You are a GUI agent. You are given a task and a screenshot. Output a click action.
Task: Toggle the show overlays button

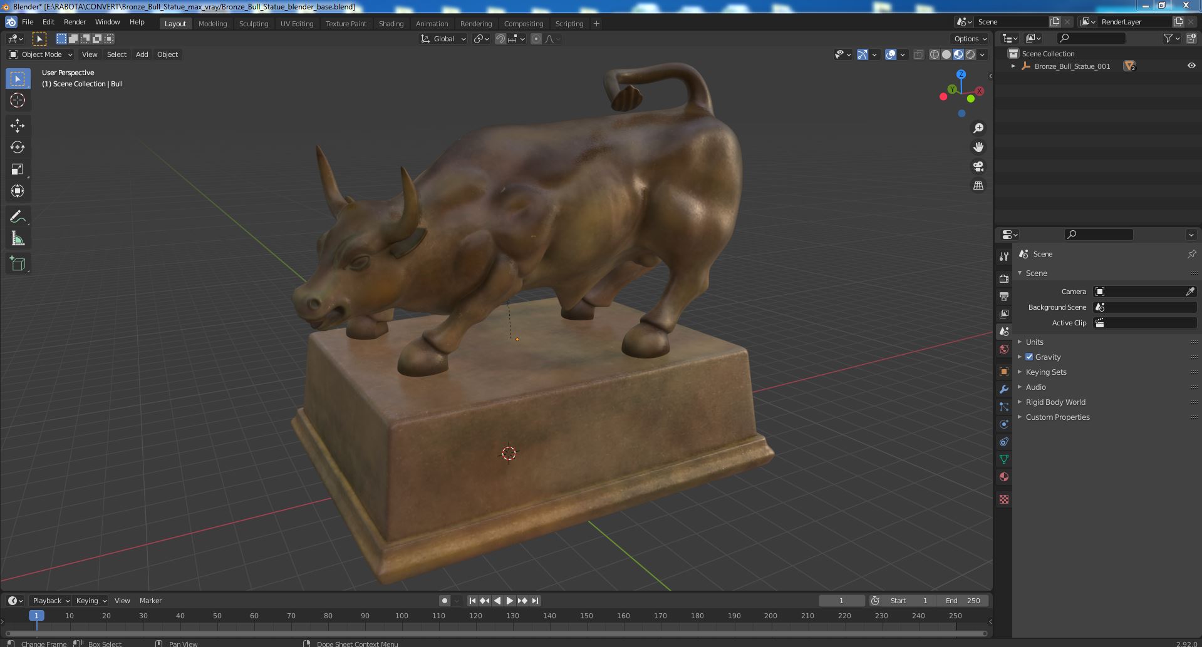tap(891, 54)
